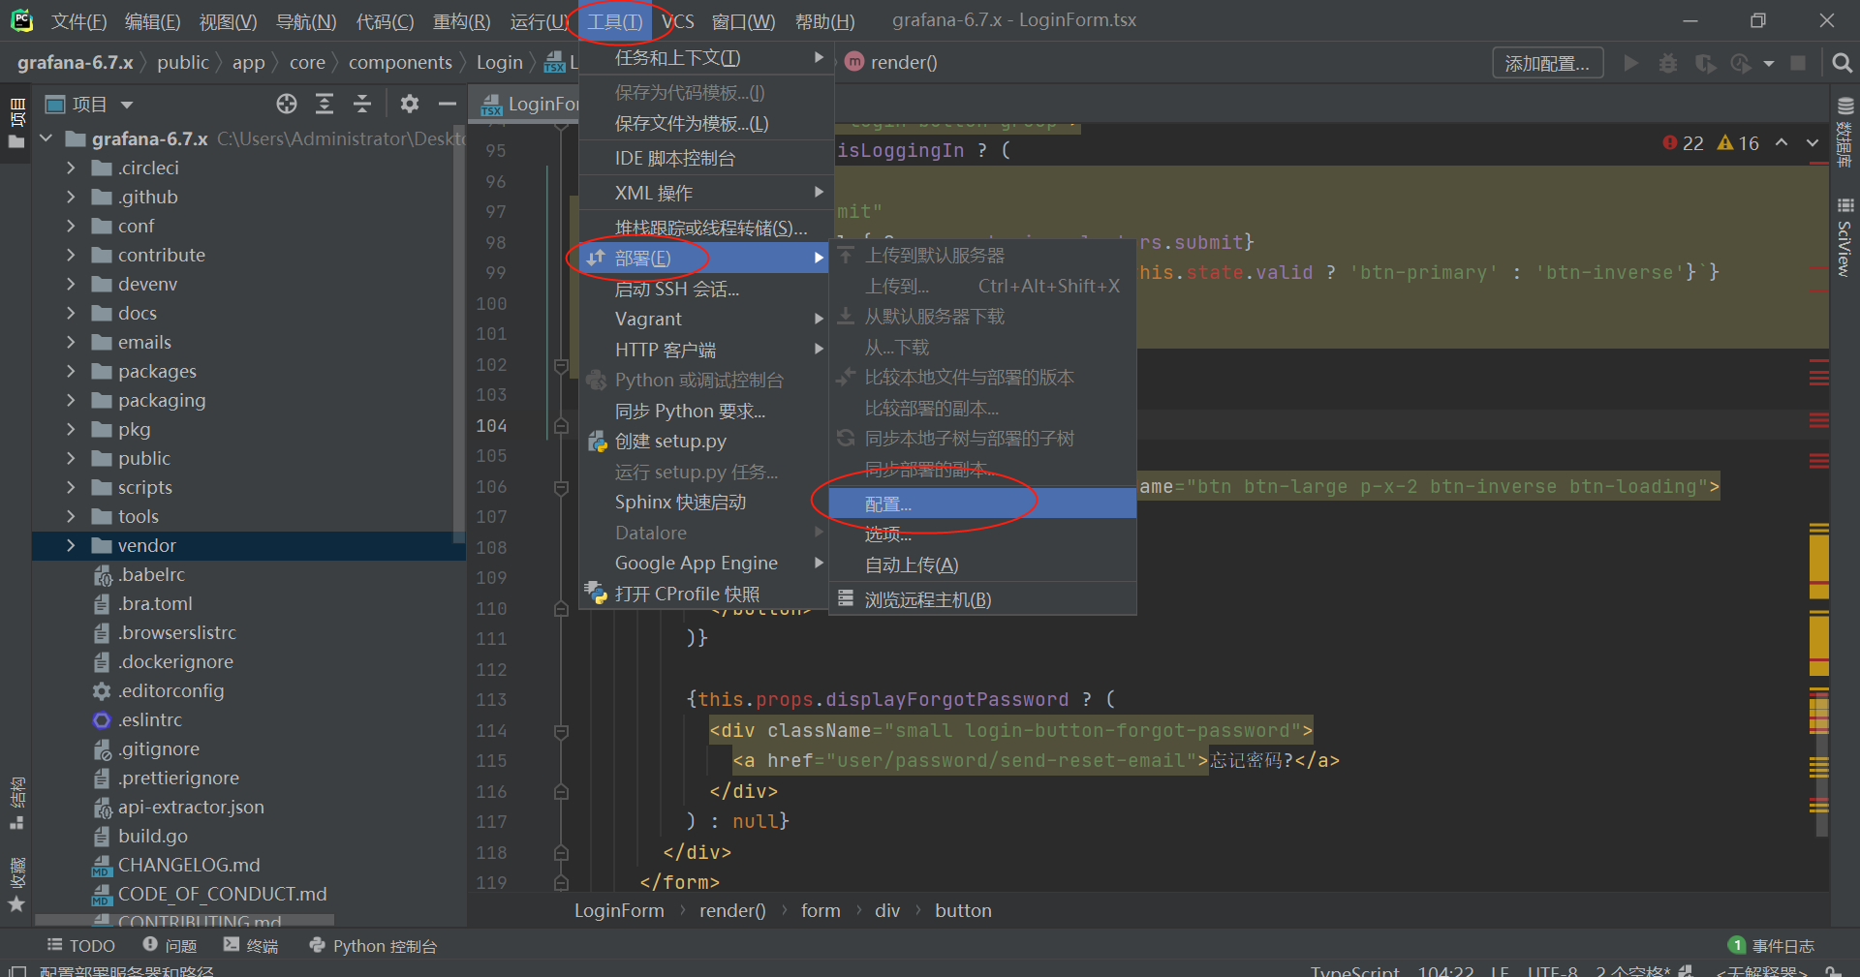Expand all in project panel
The height and width of the screenshot is (977, 1860).
pos(325,104)
